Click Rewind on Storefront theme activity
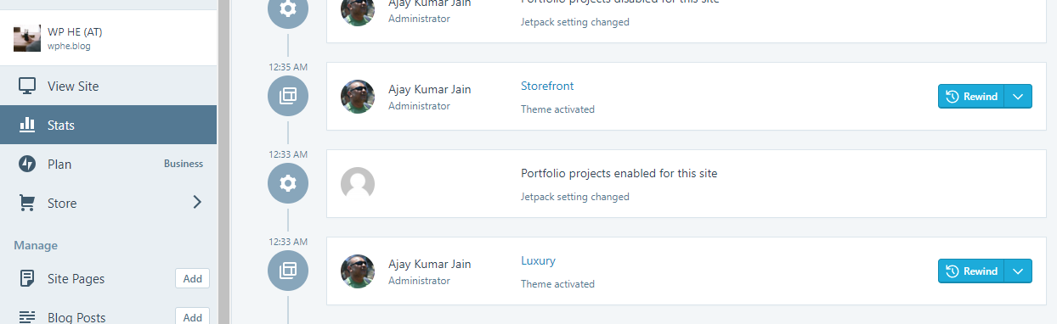This screenshot has width=1057, height=324. tap(971, 97)
